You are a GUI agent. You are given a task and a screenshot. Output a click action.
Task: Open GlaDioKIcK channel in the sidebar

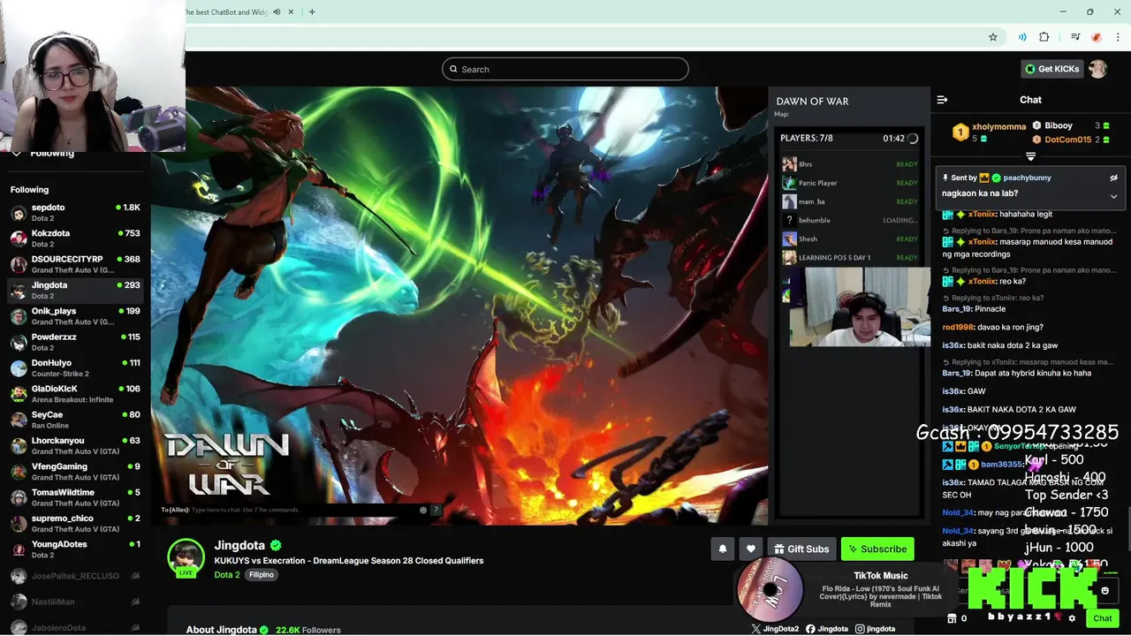point(76,394)
